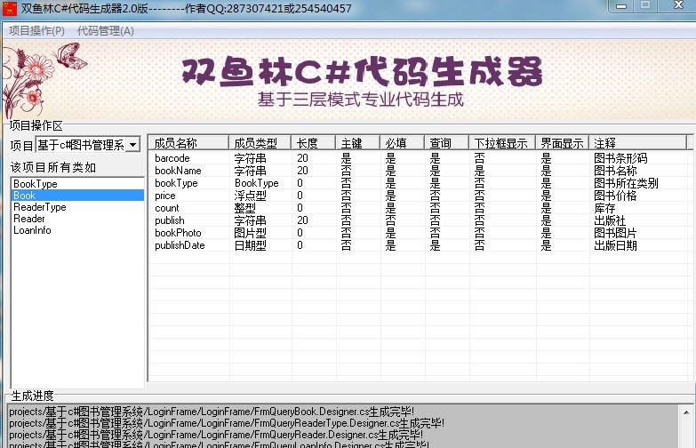Choose ReaderType in the class list
696x448 pixels.
(x=40, y=207)
